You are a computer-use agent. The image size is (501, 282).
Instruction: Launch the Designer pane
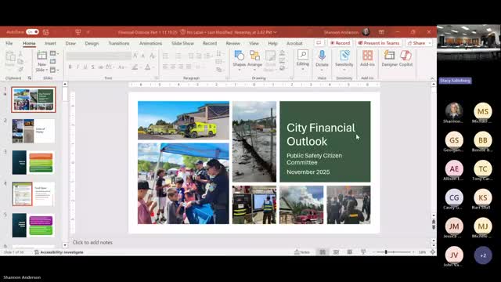click(x=389, y=56)
